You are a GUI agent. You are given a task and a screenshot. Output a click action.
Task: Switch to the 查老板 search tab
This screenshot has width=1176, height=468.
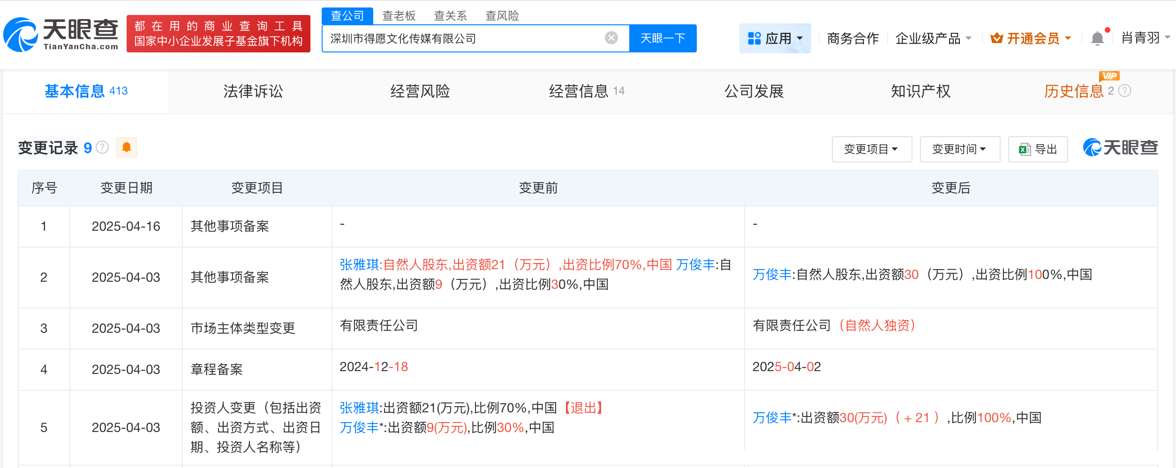point(398,15)
